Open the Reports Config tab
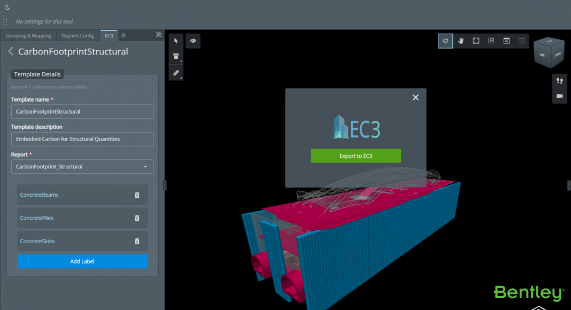The width and height of the screenshot is (571, 310). 78,36
